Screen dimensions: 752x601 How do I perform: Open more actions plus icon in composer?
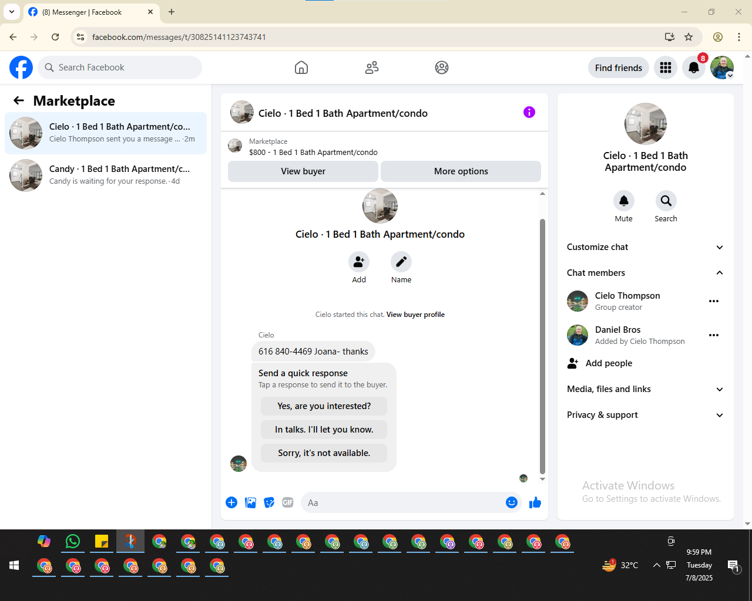[231, 502]
